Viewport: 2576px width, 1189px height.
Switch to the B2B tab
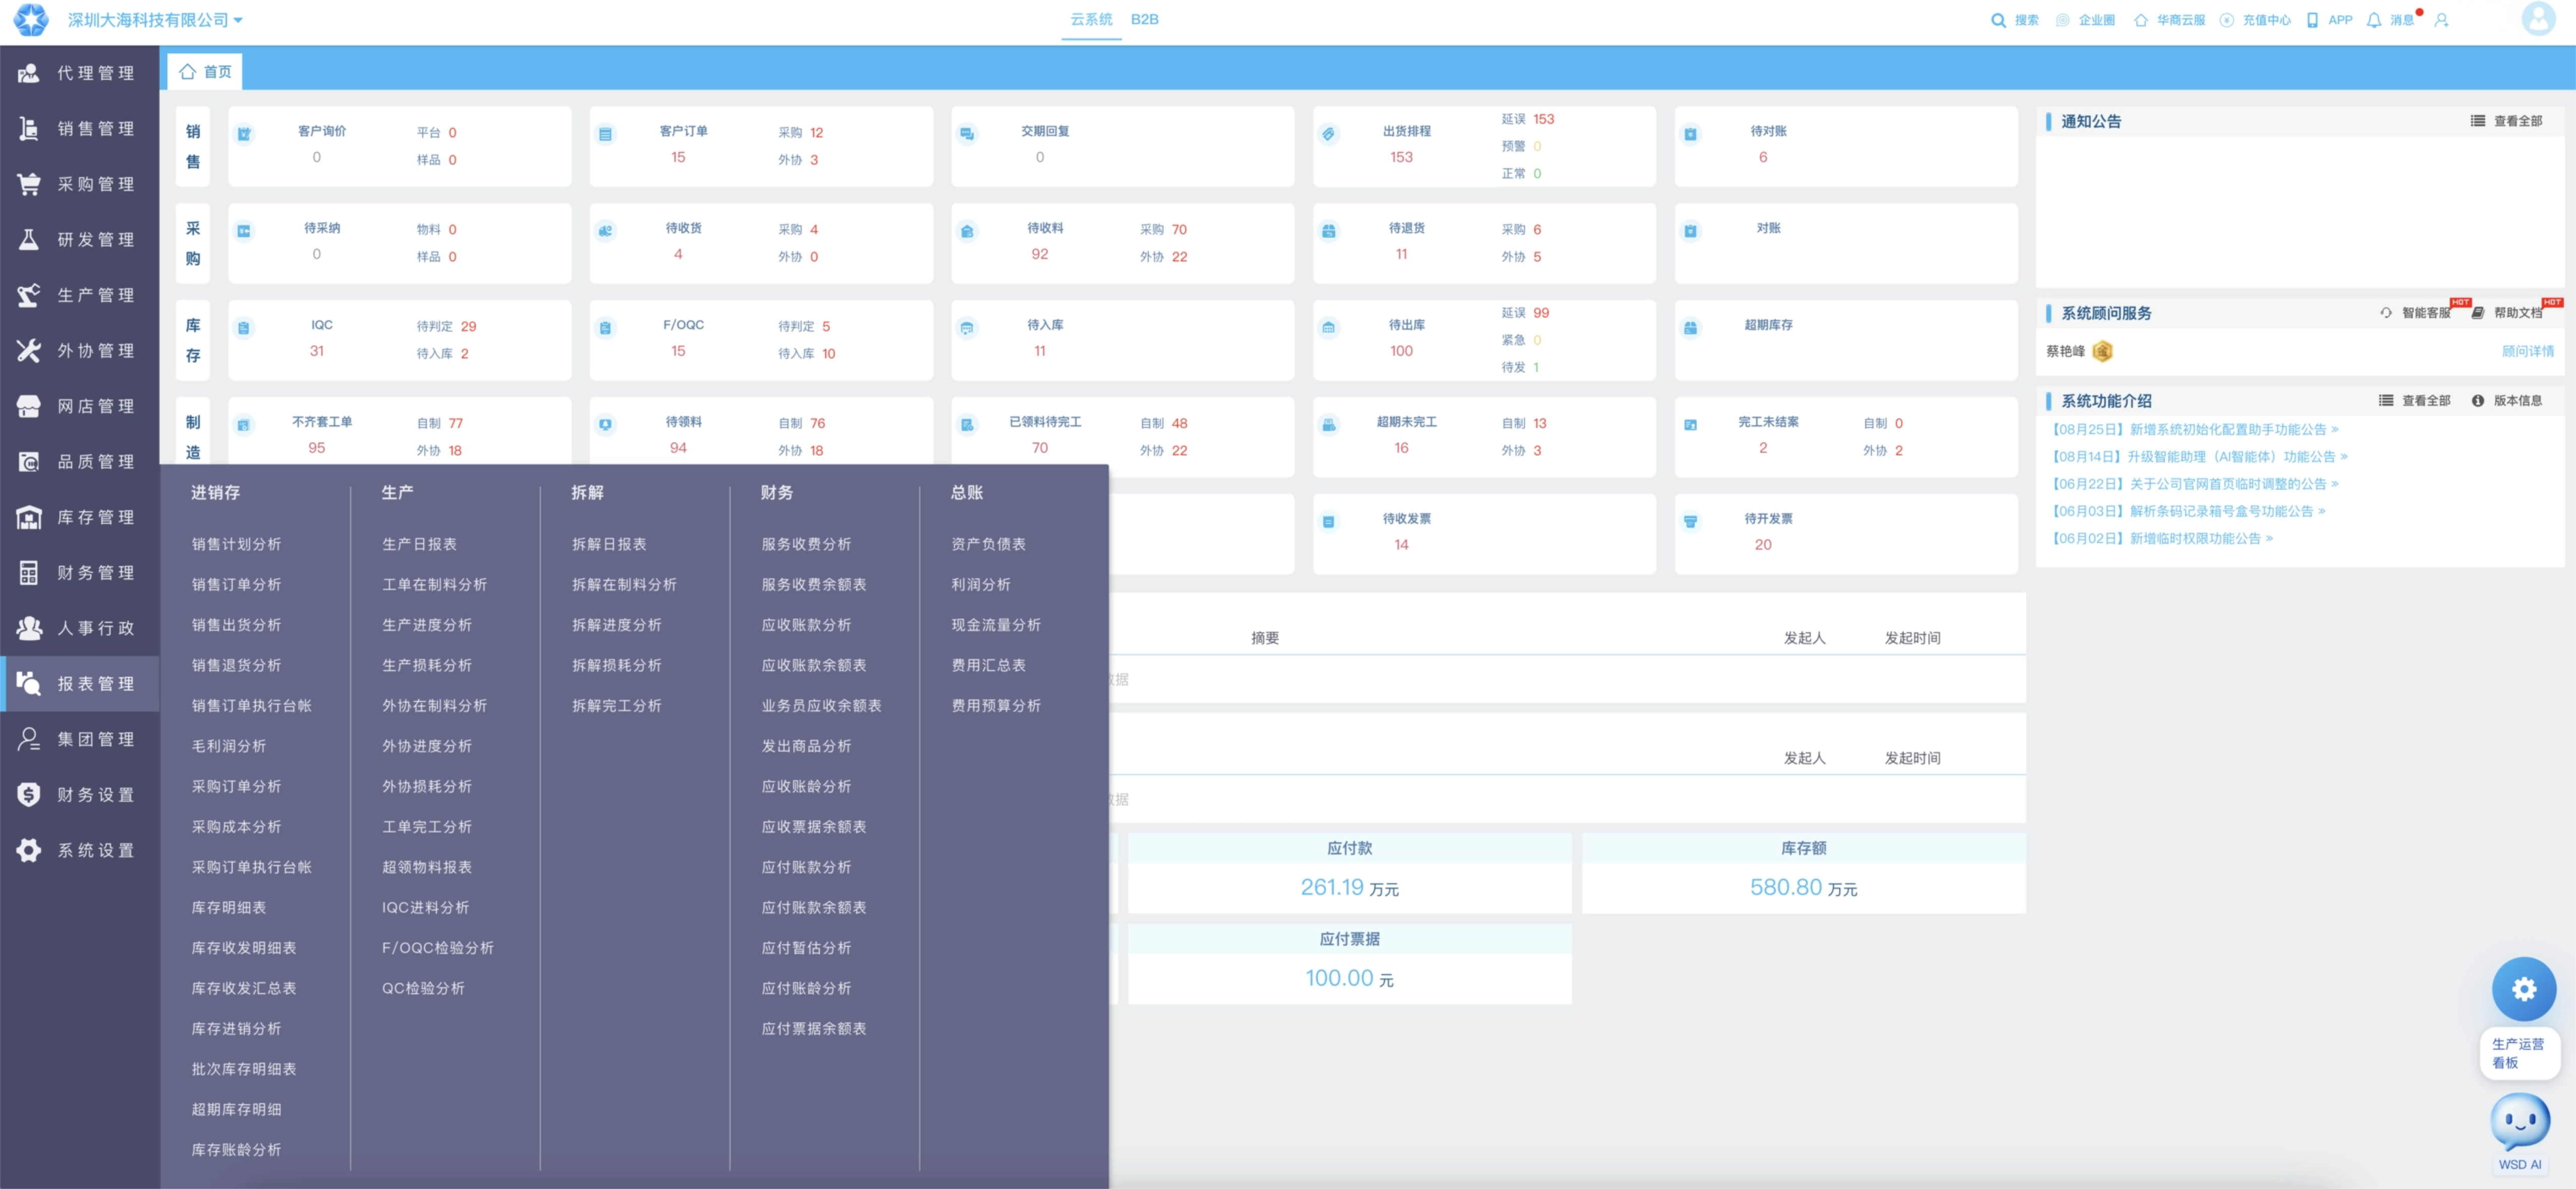click(x=1144, y=19)
